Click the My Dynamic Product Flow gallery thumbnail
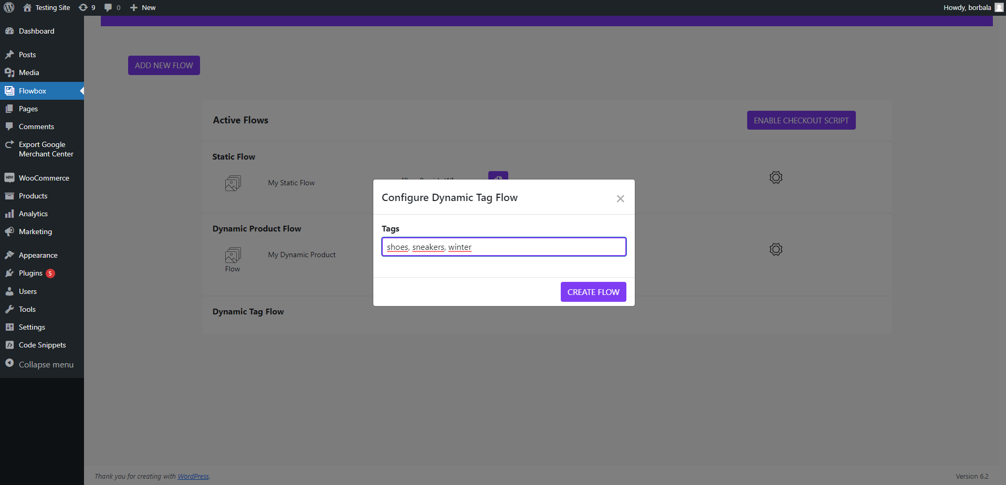This screenshot has height=485, width=1006. coord(233,255)
